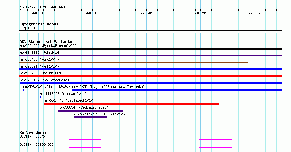This screenshot has height=152, width=291.
Task: Select the nsv4265215 (gnomADStructuralVariants) label
Action: click(108, 87)
